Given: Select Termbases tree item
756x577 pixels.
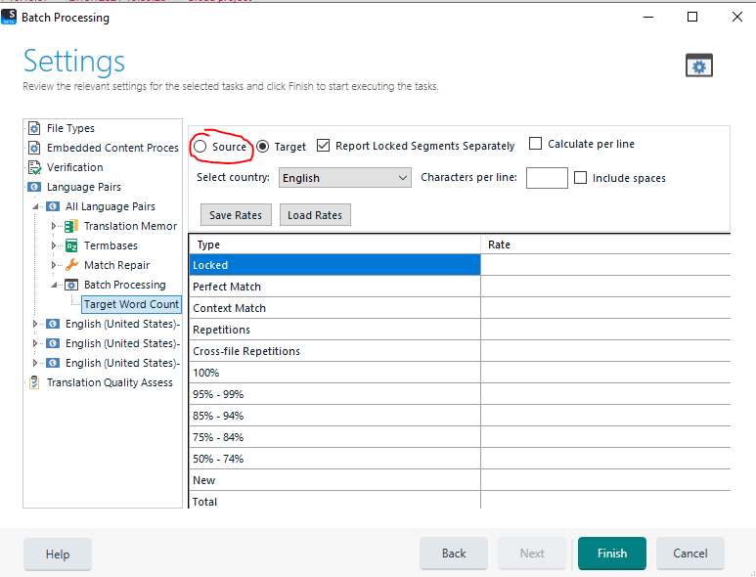Looking at the screenshot, I should (111, 245).
